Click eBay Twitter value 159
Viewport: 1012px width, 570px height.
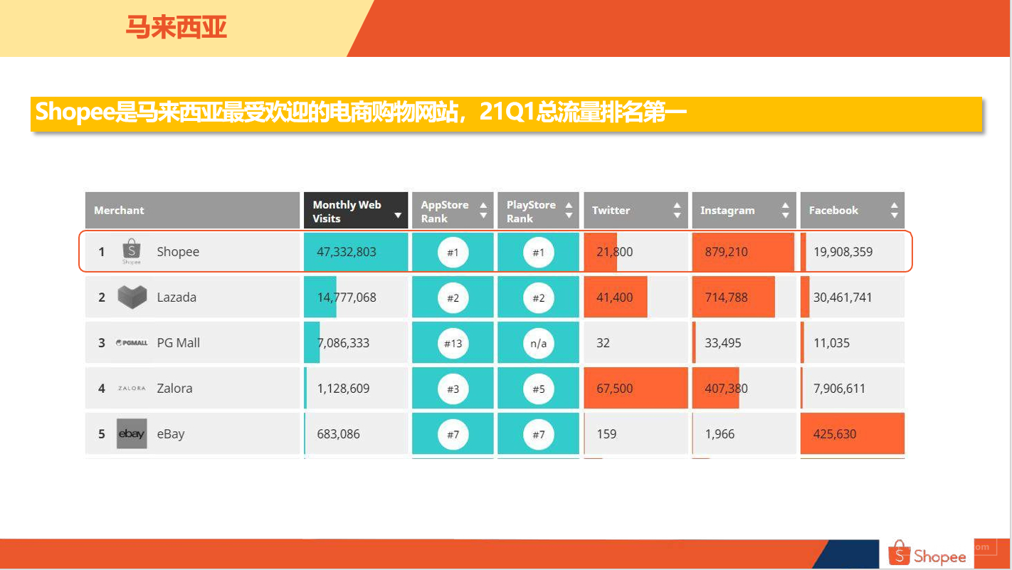click(606, 434)
